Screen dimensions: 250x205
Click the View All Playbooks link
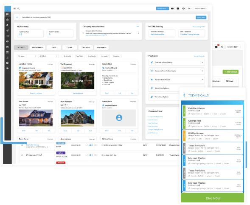[199, 56]
